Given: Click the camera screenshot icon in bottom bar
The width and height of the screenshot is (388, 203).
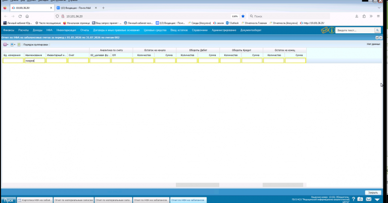Looking at the screenshot, I should 360,199.
